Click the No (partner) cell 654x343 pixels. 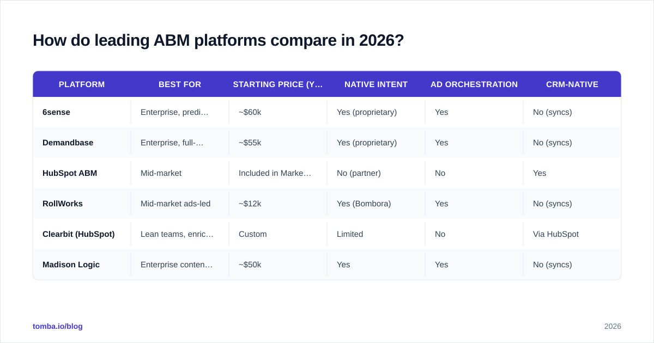[x=376, y=173]
